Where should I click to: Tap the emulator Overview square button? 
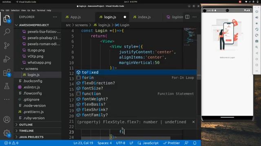pyautogui.click(x=257, y=65)
